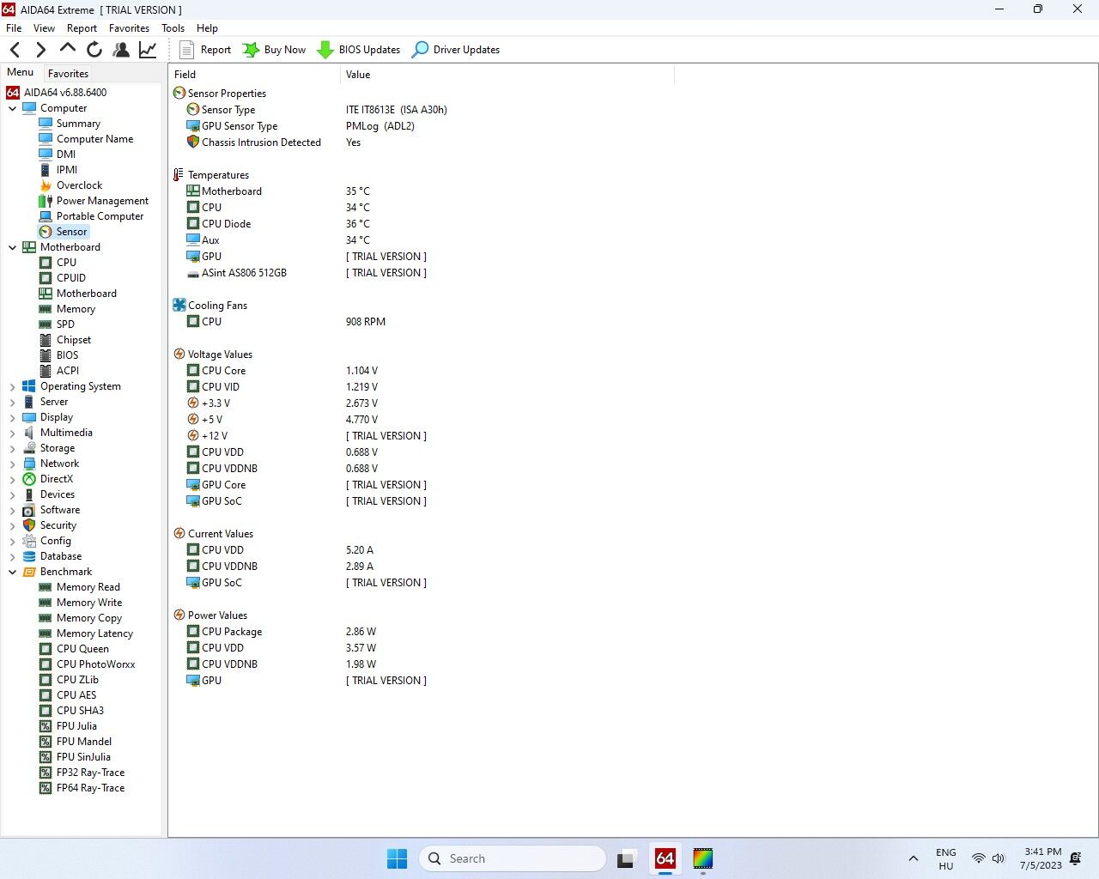
Task: Open the Windows Start menu
Action: 397,858
